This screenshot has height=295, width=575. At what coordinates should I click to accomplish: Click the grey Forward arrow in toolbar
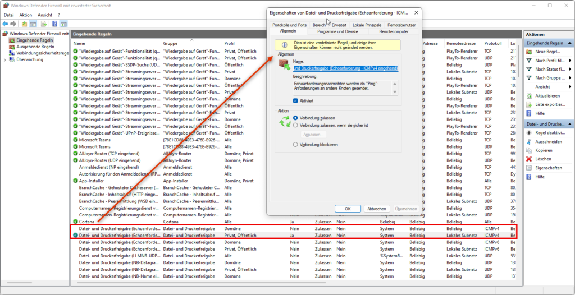tap(13, 24)
